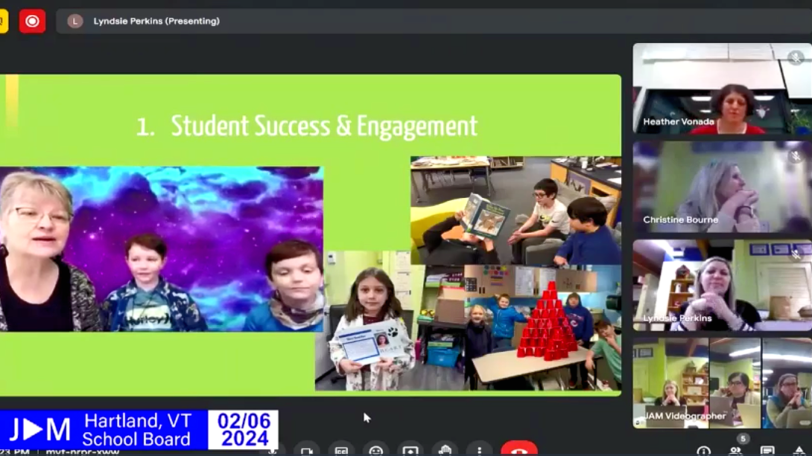The width and height of the screenshot is (812, 456).
Task: Open the meeting details info icon
Action: [703, 451]
